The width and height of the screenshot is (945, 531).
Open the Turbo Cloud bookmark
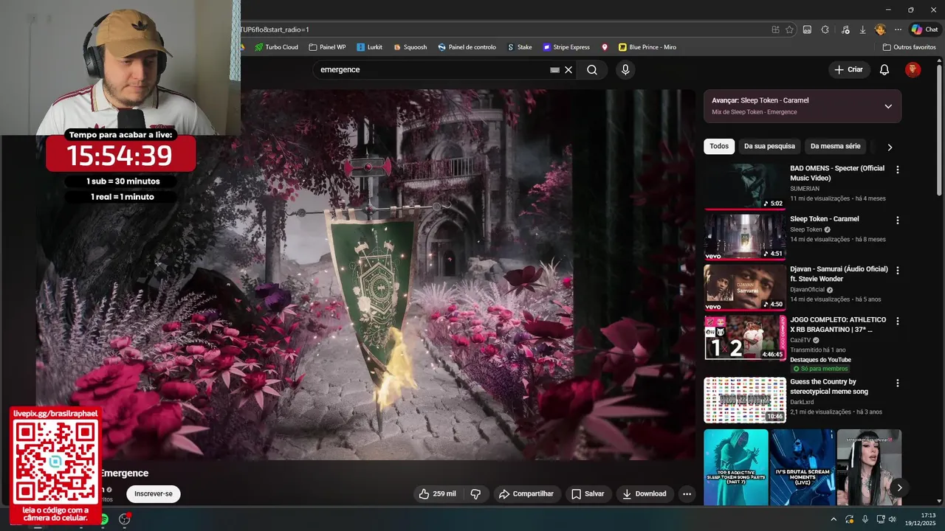277,47
